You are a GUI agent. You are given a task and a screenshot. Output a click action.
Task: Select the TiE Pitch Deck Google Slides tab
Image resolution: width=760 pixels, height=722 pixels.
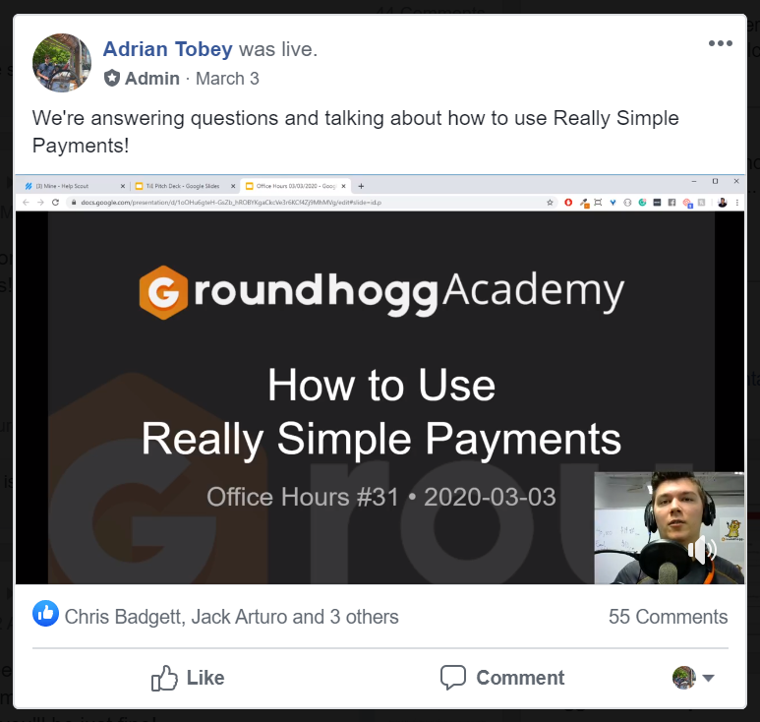click(185, 186)
